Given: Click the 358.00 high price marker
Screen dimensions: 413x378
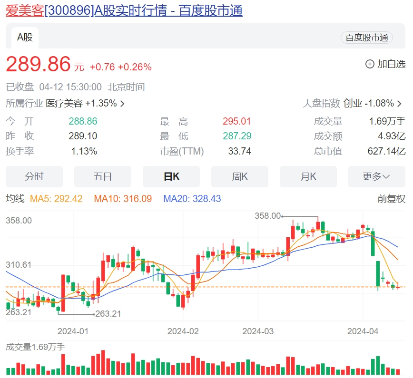Looking at the screenshot, I should [x=268, y=216].
